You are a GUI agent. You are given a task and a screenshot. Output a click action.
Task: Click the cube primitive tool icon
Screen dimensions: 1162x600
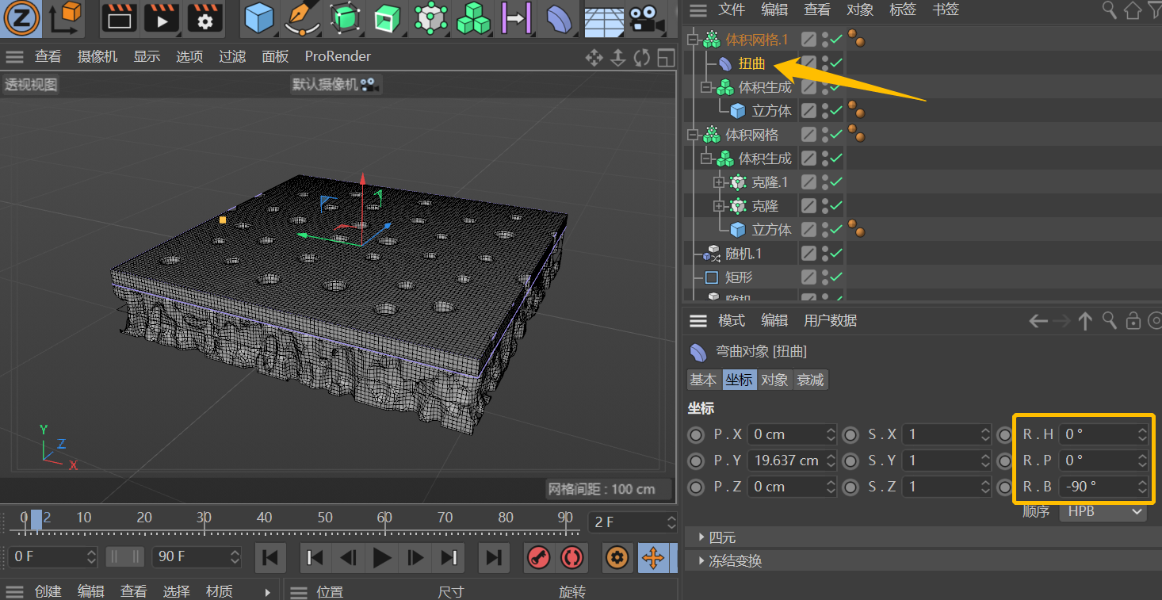(259, 17)
